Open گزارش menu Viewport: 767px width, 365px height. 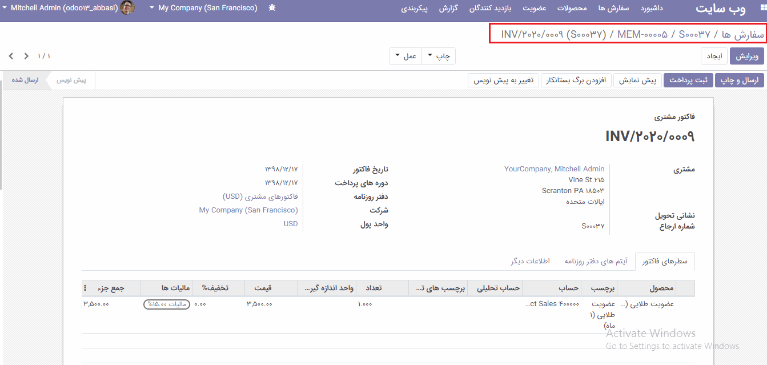point(448,9)
